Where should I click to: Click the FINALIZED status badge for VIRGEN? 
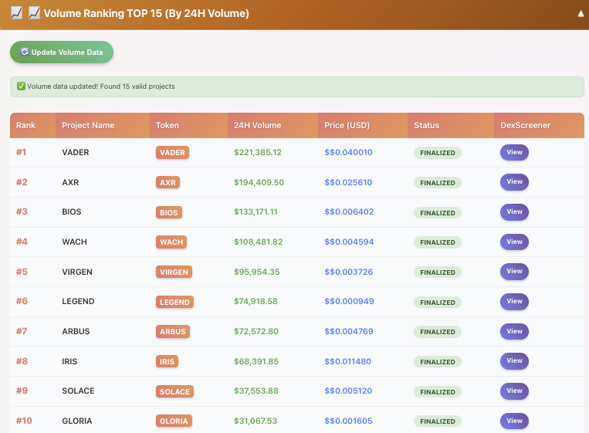click(437, 272)
